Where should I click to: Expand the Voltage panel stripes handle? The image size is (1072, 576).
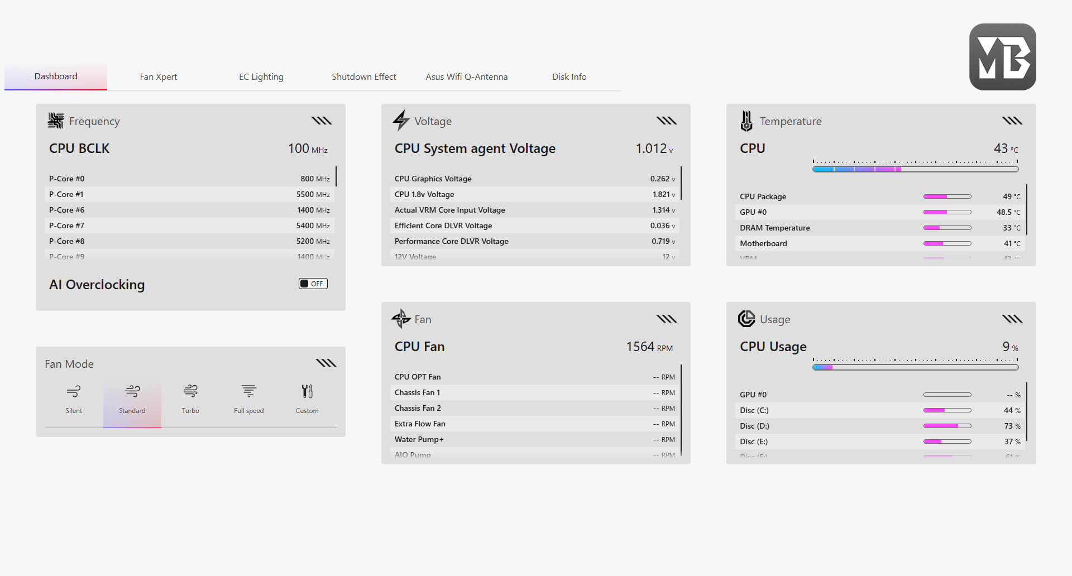pos(667,121)
